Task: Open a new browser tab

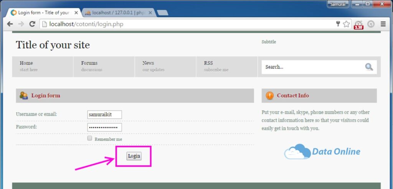Action: click(x=163, y=13)
